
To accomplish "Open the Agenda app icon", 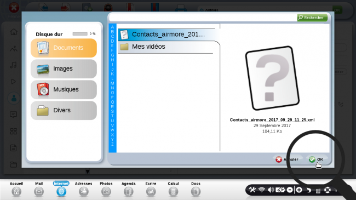I will tap(129, 192).
